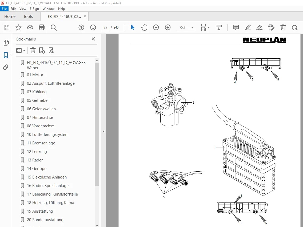Screen dimensions: 303x227
Task: Open the EK_ED_4416Ü_02_11_D_VOYAGES Weber bookmark
Action: tap(56, 65)
